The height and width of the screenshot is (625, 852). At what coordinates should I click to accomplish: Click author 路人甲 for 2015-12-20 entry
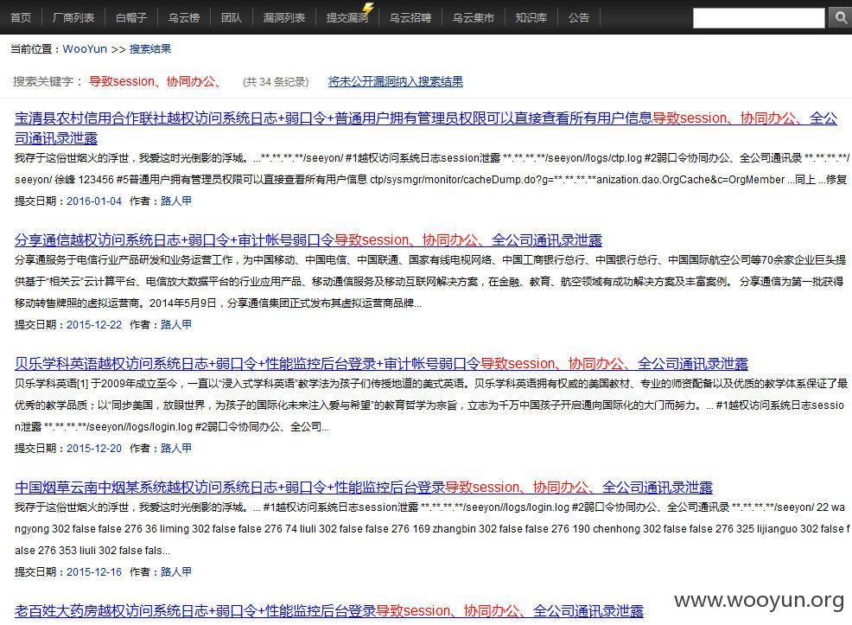click(x=176, y=449)
